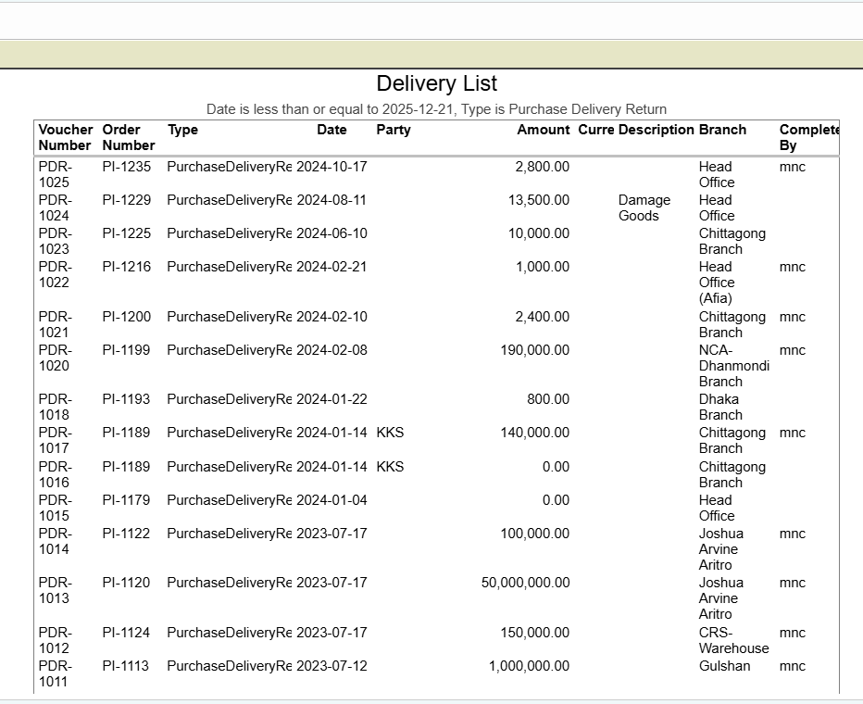The image size is (863, 704).
Task: Click the Delivery List title
Action: 436,83
